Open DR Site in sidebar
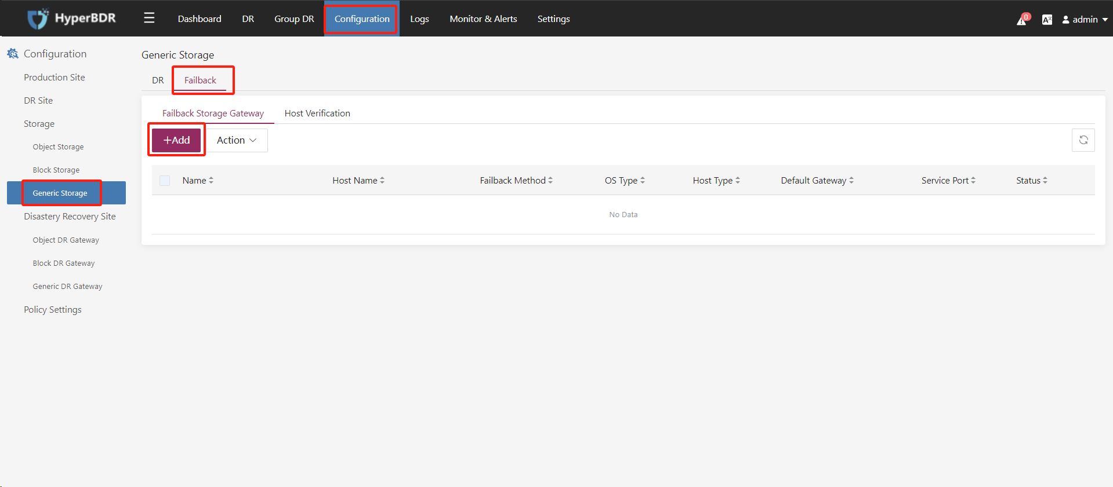This screenshot has height=487, width=1113. (38, 100)
